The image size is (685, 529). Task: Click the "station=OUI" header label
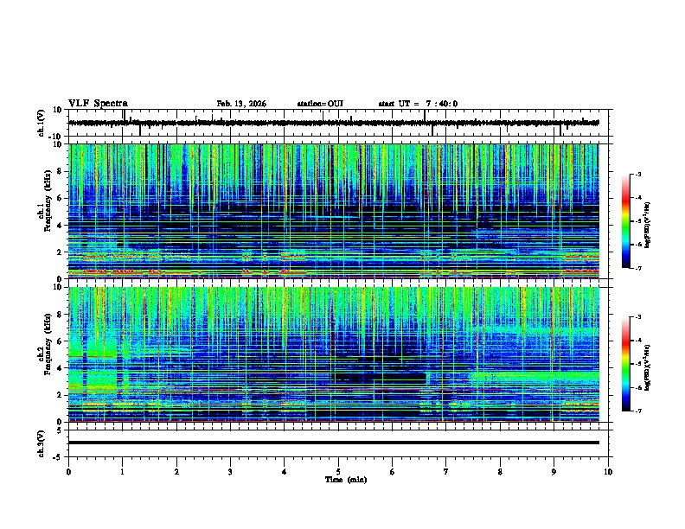[320, 104]
